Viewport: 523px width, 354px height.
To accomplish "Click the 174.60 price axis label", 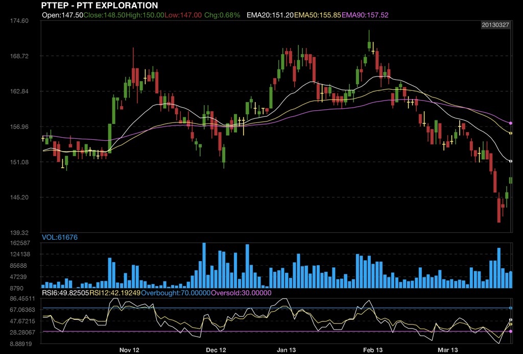I will 19,21.
